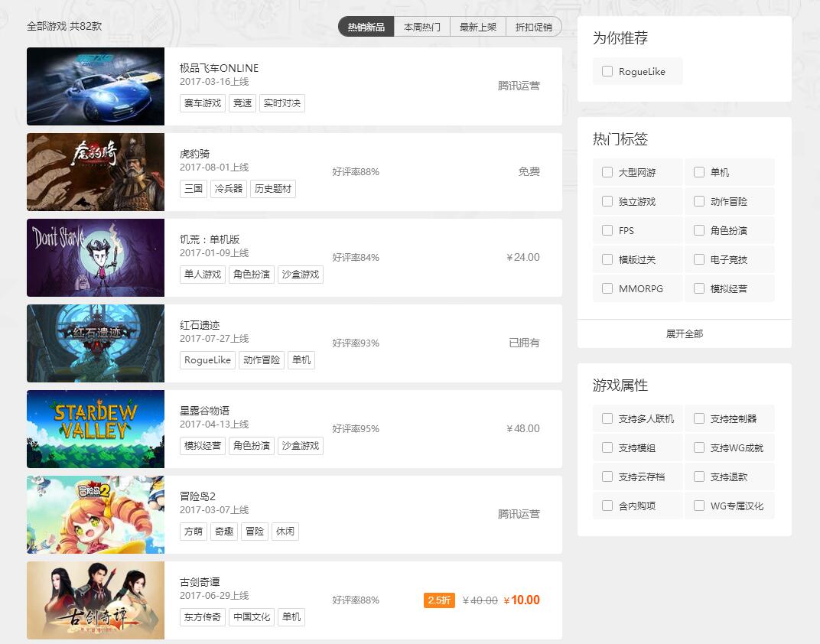Open the 饥荒：单机版 game thumbnail
820x644 pixels.
(95, 258)
